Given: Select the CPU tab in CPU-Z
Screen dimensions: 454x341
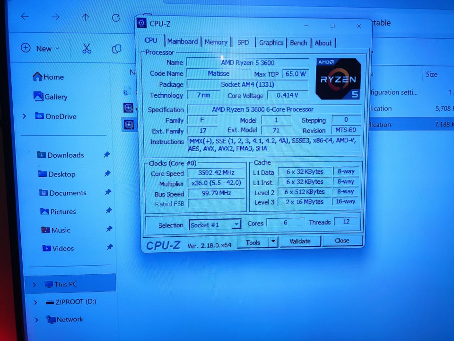Looking at the screenshot, I should click(x=151, y=40).
